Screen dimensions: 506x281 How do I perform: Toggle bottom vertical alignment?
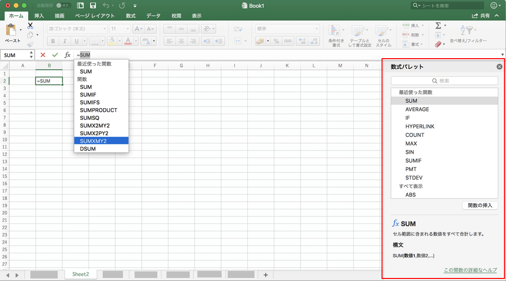pos(193,29)
